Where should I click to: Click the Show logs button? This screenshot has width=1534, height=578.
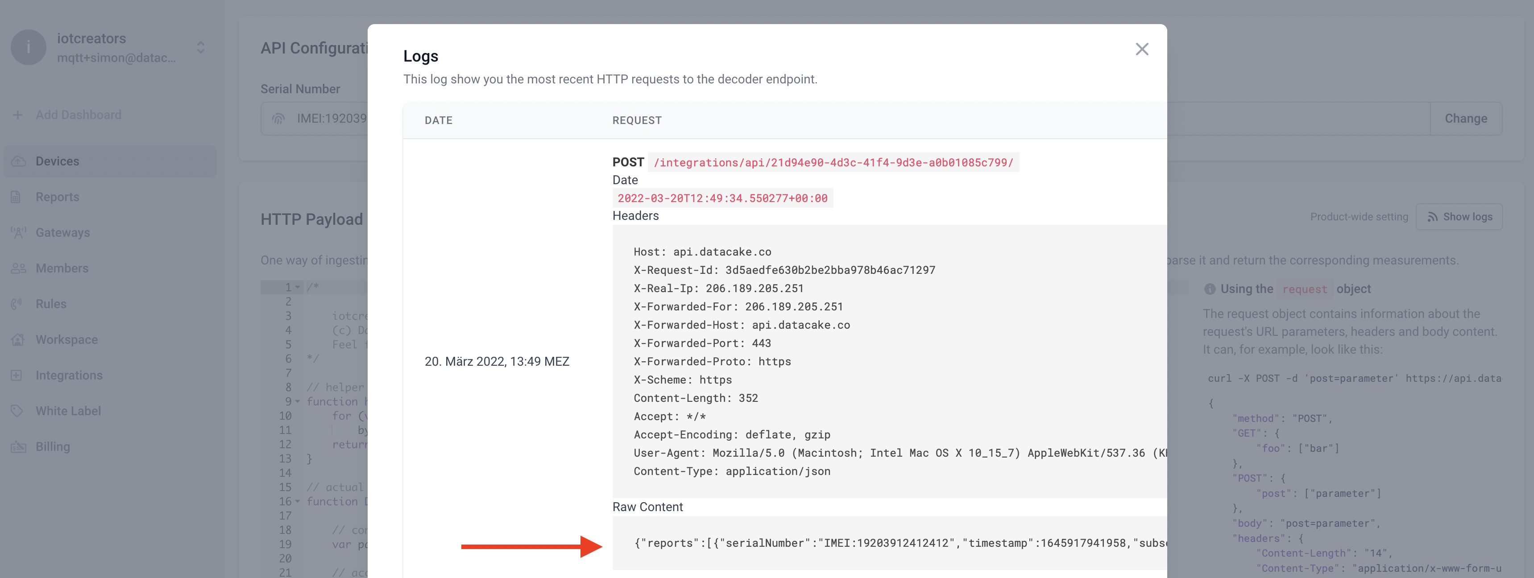click(1459, 217)
